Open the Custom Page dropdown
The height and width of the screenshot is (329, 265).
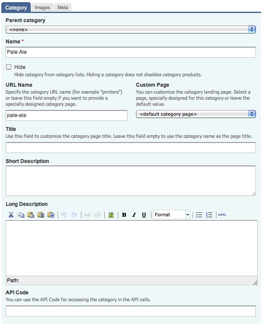pyautogui.click(x=196, y=114)
